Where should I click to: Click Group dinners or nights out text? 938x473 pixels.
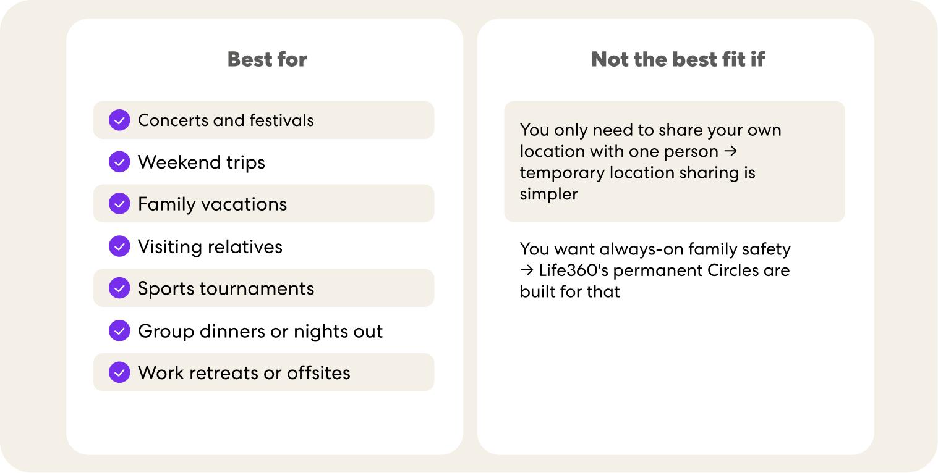click(x=260, y=331)
